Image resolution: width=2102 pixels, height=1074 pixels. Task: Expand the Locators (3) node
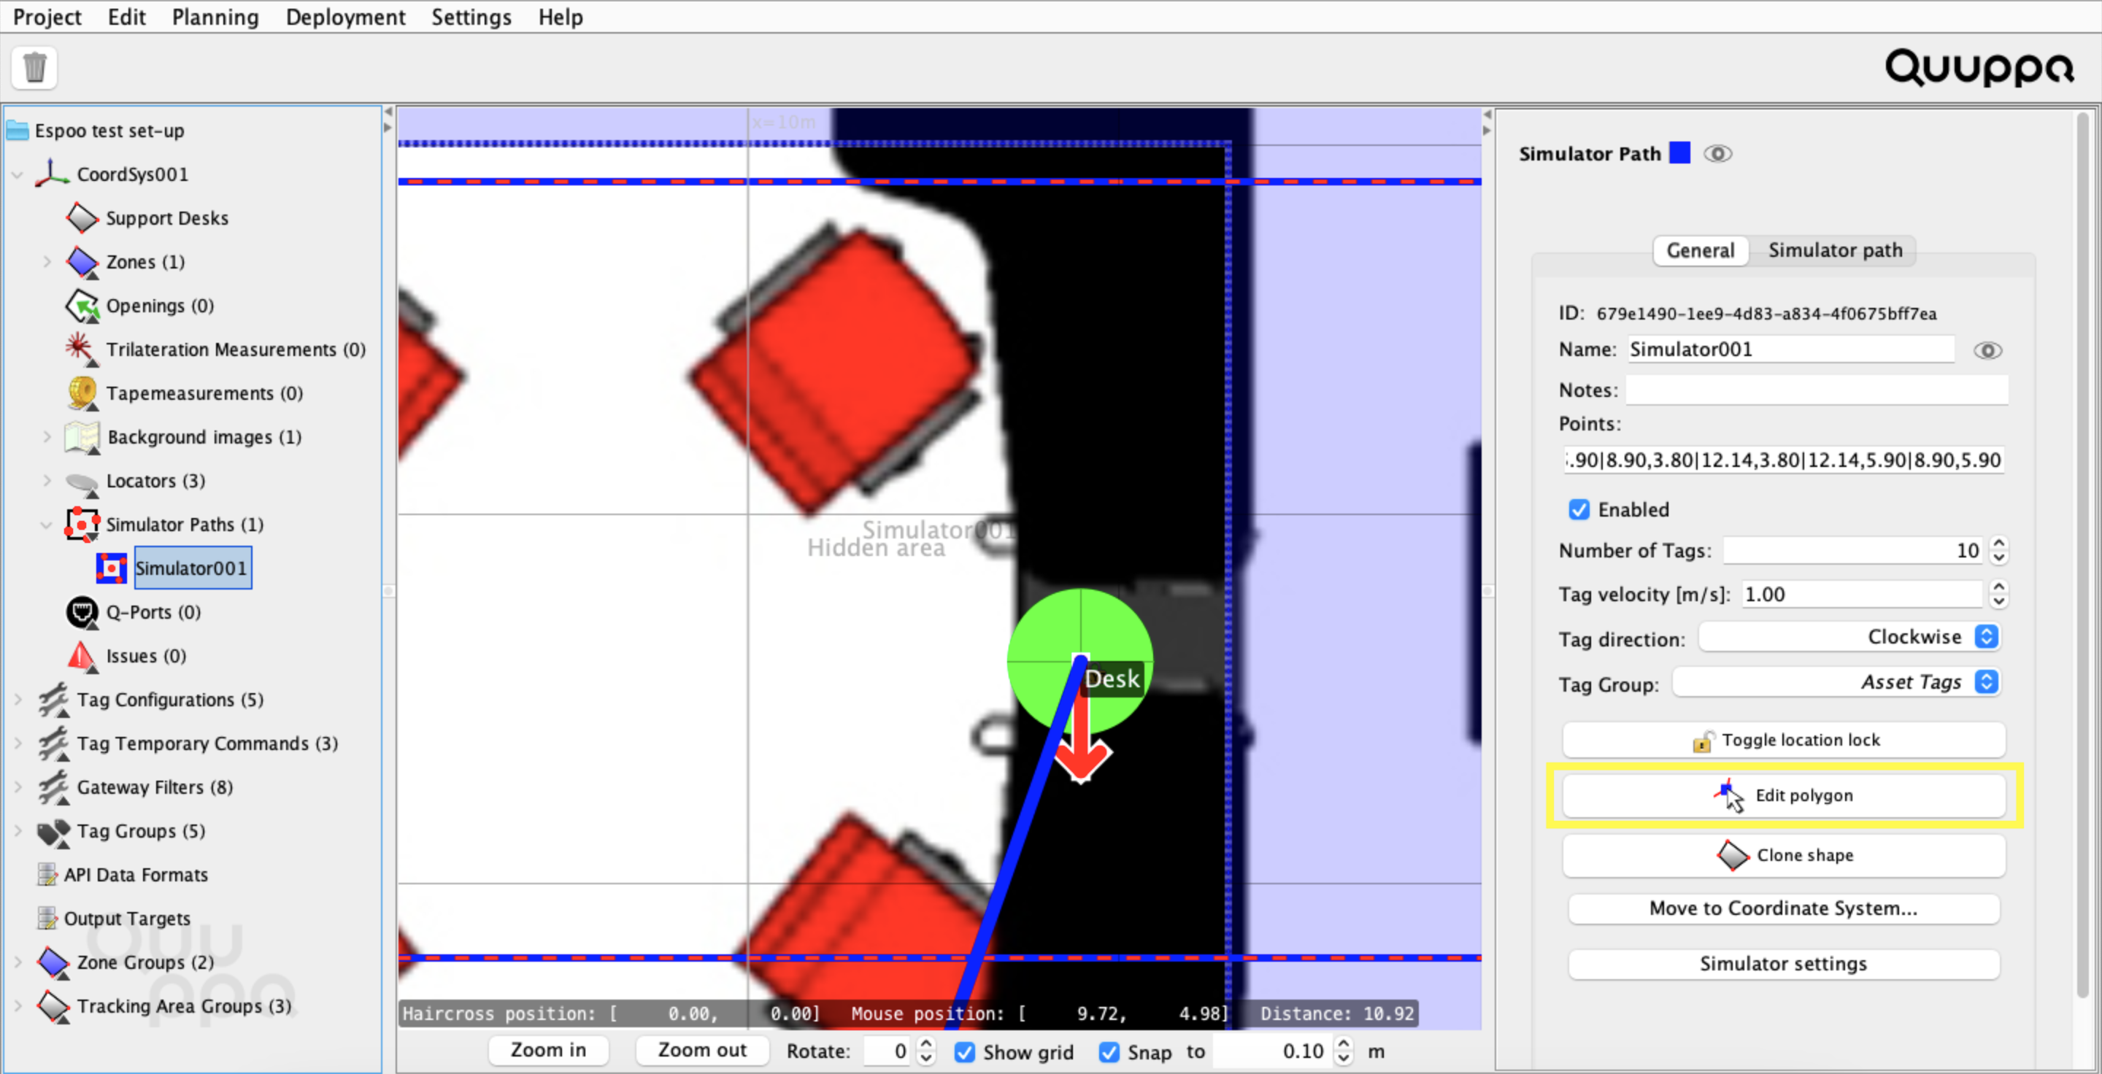[47, 481]
